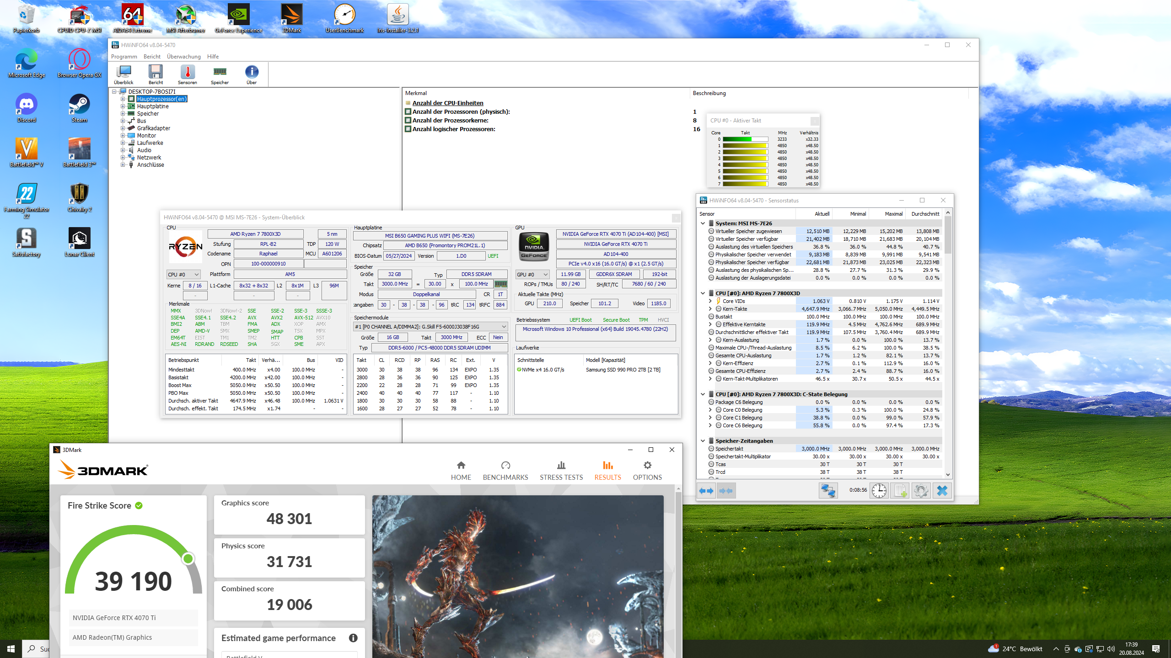Reset sensor values with the clock icon
Screen dimensions: 1171x658
click(879, 491)
